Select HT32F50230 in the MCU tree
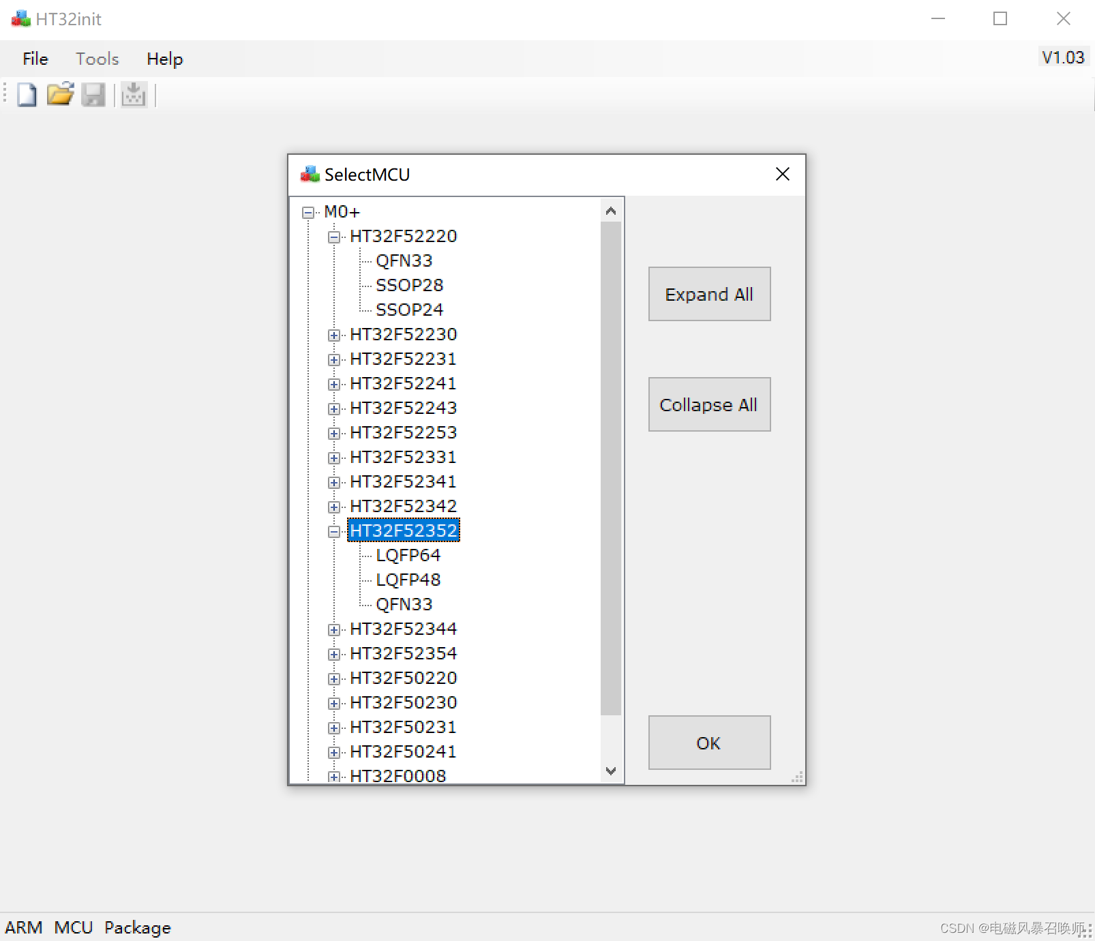 404,702
